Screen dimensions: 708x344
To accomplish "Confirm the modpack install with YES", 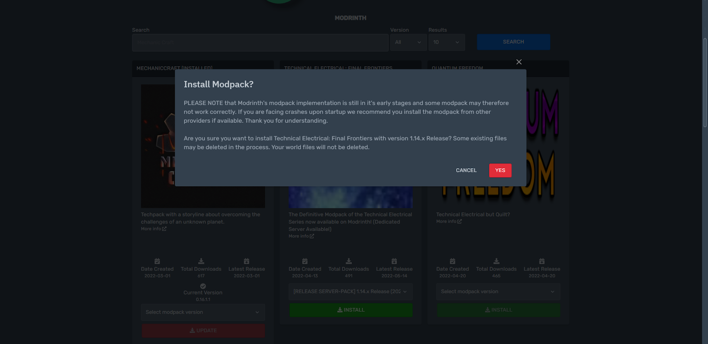I will click(500, 170).
